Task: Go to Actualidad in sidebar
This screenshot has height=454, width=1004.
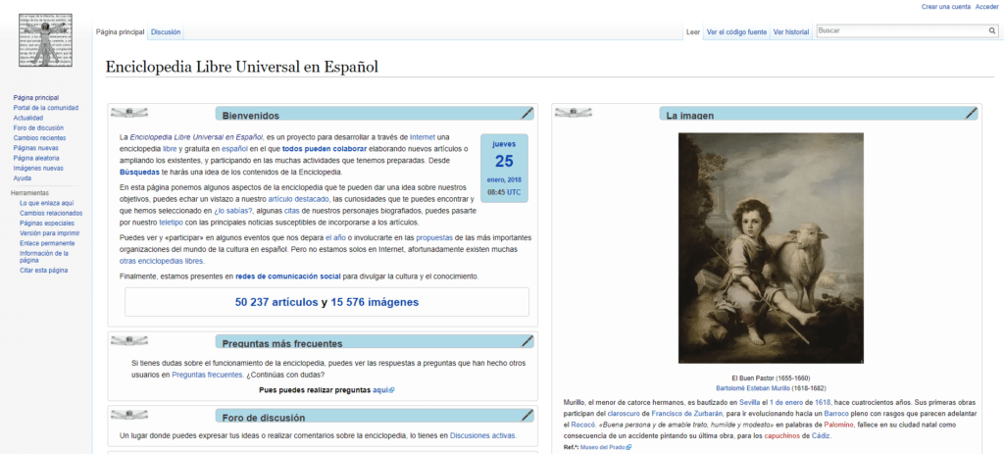Action: 28,119
